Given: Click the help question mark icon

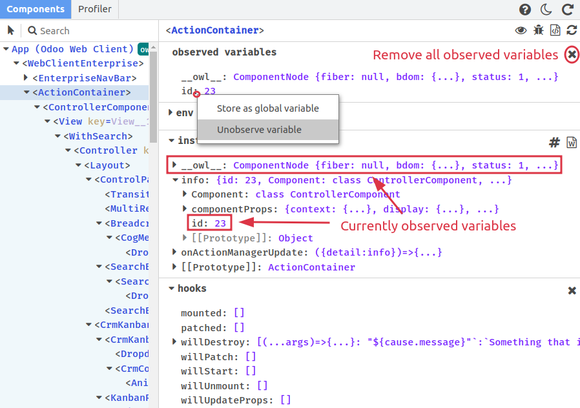Looking at the screenshot, I should coord(525,10).
